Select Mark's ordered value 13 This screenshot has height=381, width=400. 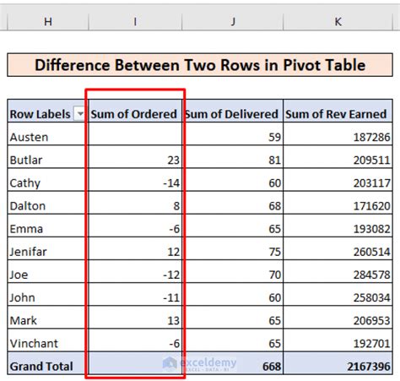[x=135, y=318]
